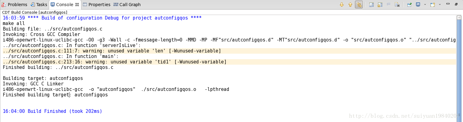This screenshot has width=463, height=122.
Task: Go to the next error (down arrow)
Action: [x=342, y=5]
